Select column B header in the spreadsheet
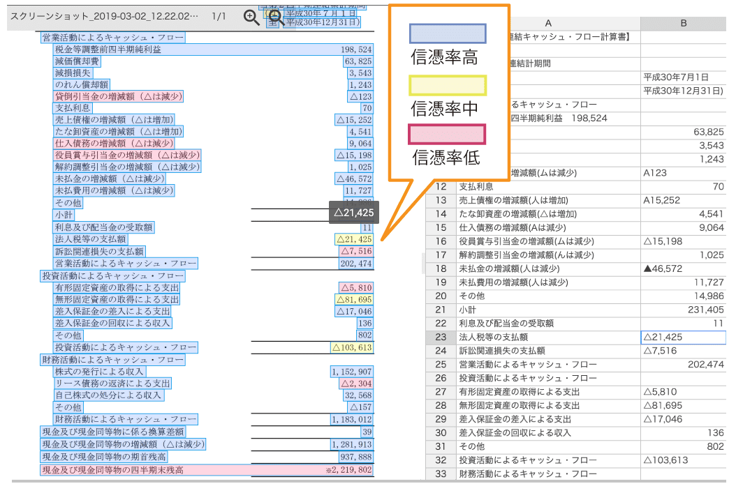The height and width of the screenshot is (493, 736). (684, 24)
